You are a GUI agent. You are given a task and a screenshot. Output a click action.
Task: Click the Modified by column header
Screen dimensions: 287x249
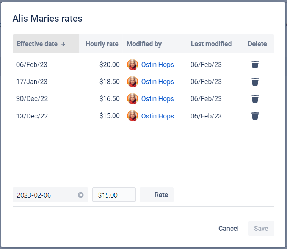144,44
